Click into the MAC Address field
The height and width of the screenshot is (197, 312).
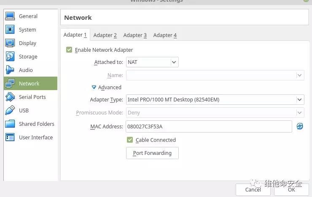208,127
